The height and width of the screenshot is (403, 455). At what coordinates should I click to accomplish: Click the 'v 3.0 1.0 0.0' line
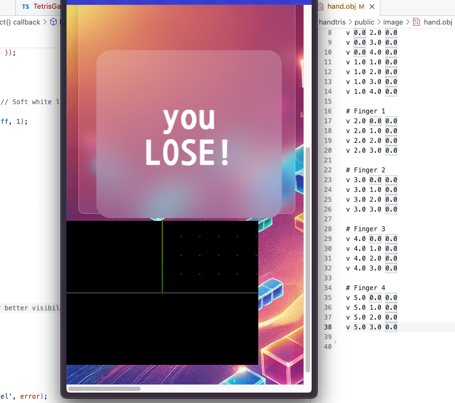pos(372,190)
